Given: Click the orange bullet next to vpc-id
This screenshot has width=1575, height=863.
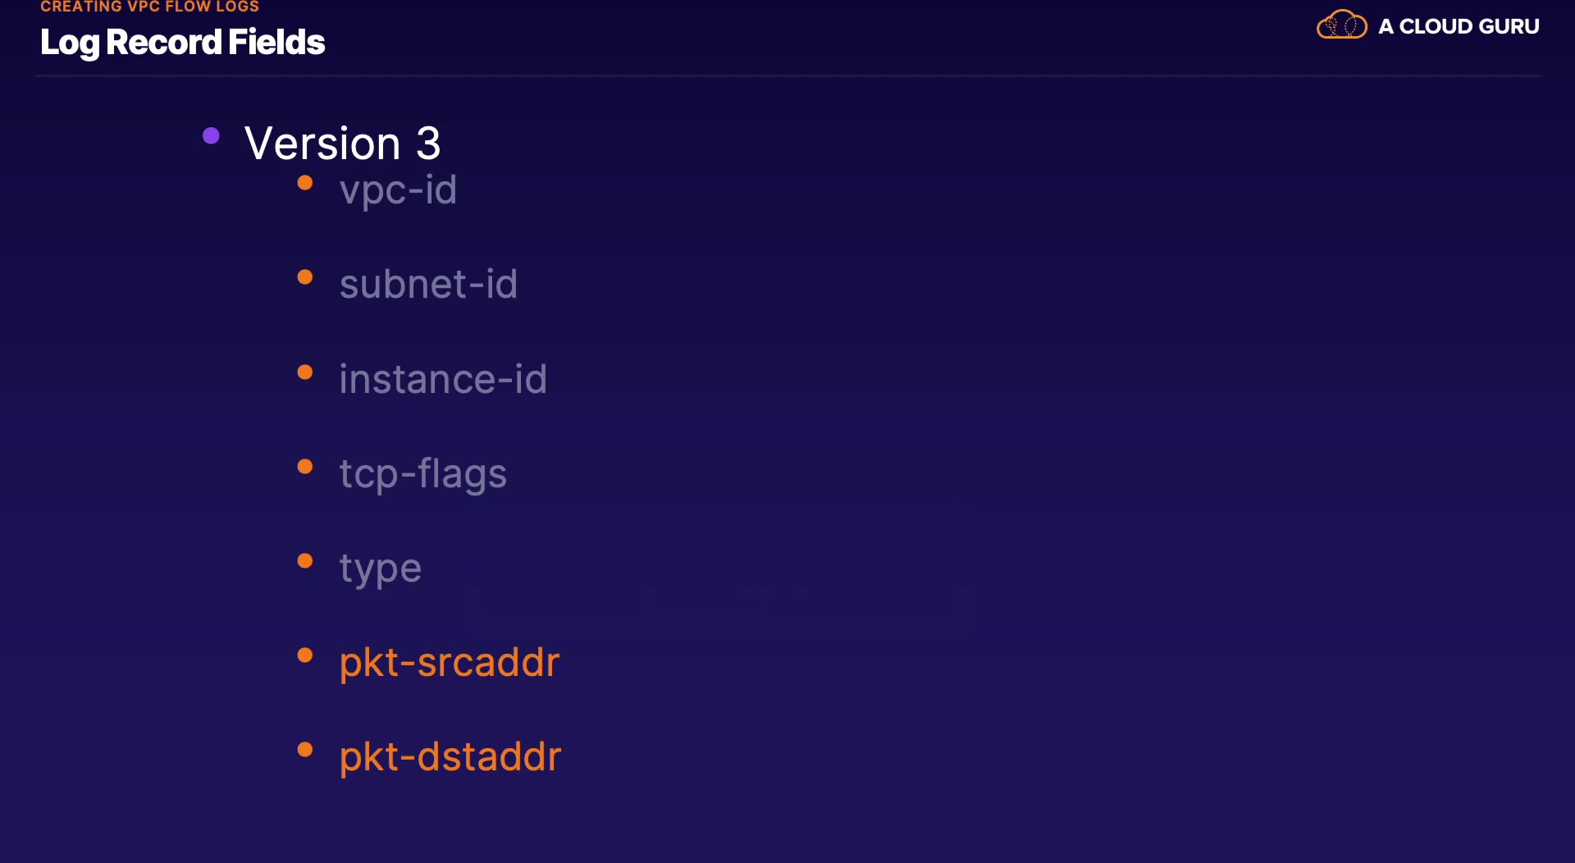Looking at the screenshot, I should coord(305,183).
